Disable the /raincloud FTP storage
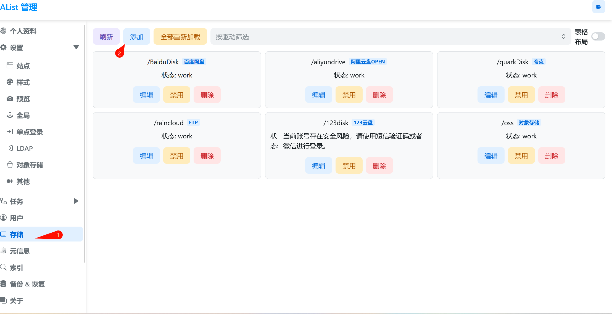The height and width of the screenshot is (314, 612). [177, 156]
